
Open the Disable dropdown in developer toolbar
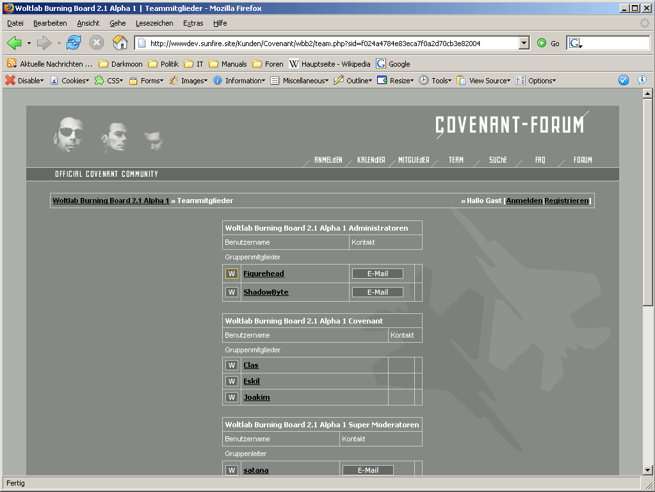(25, 81)
